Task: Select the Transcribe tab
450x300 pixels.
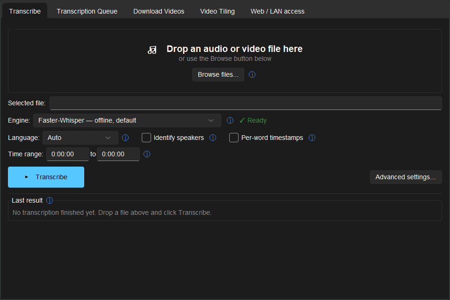Action: click(25, 11)
